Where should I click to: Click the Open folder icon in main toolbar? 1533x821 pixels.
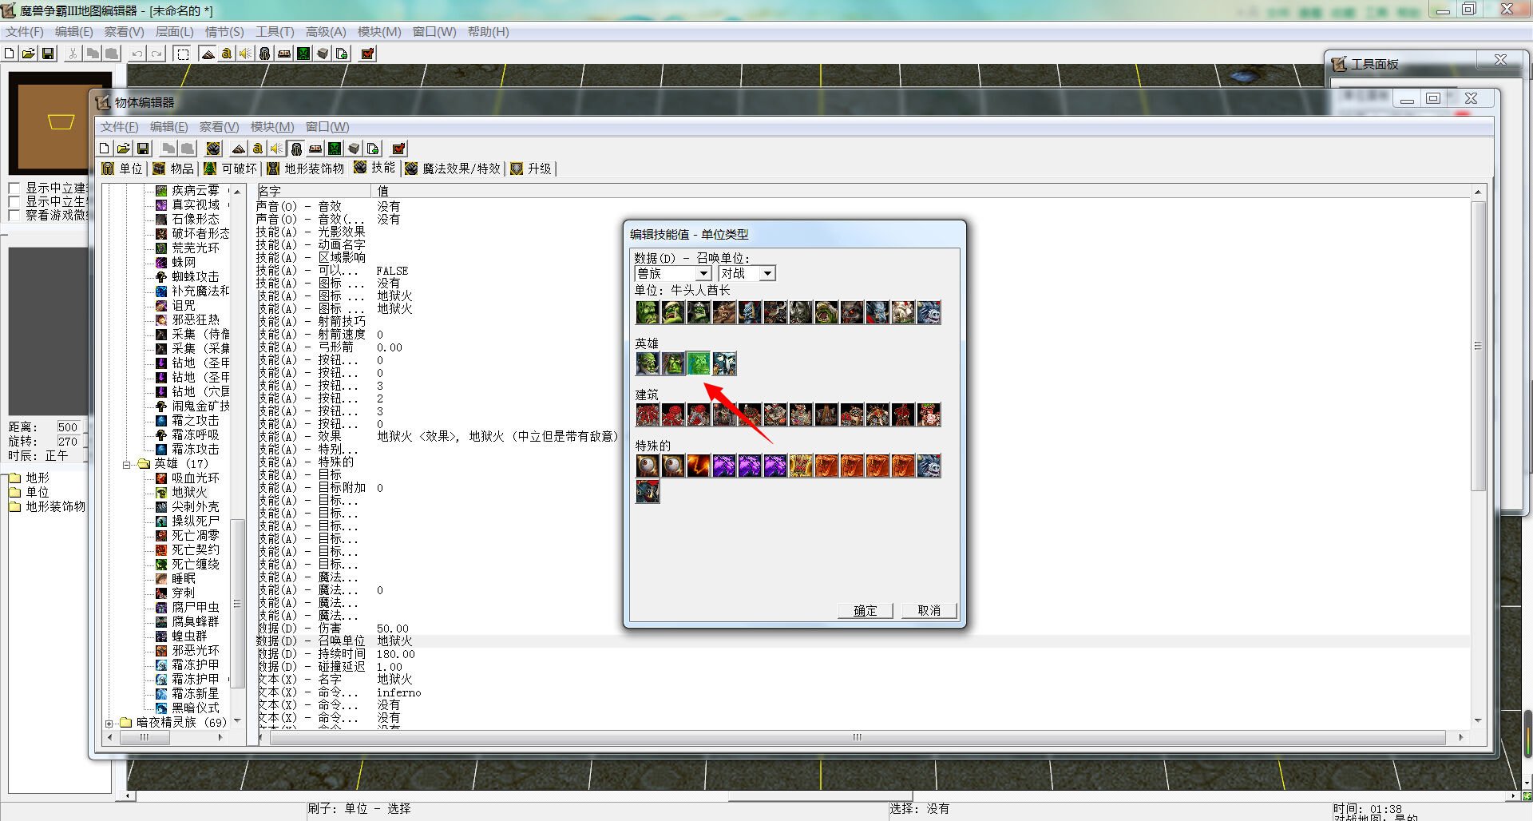tap(28, 54)
